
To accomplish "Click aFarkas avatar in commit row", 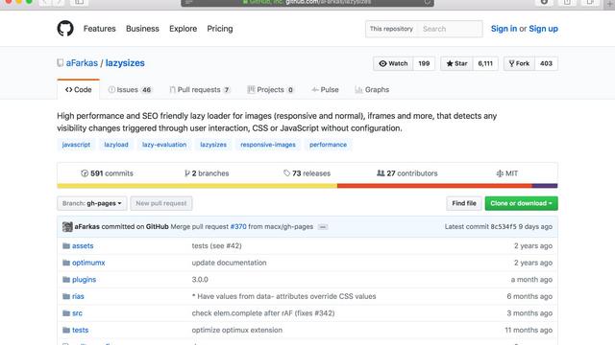I will [x=67, y=226].
